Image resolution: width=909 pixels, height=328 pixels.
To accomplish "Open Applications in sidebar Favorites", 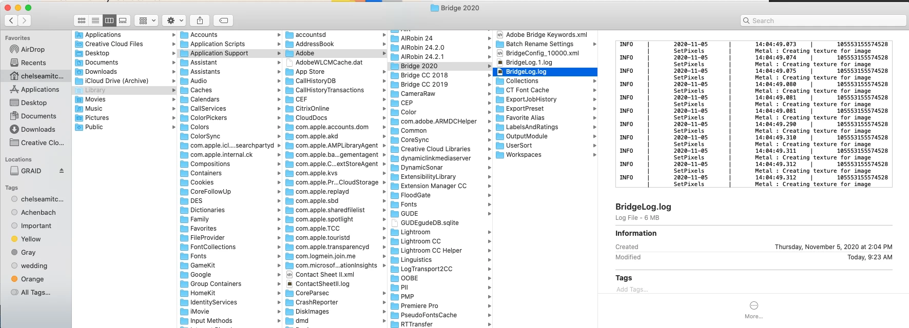I will pos(40,89).
